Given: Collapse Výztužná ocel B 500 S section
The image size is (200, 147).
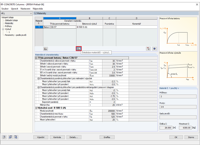Looking at the screenshot, I should 36,108.
